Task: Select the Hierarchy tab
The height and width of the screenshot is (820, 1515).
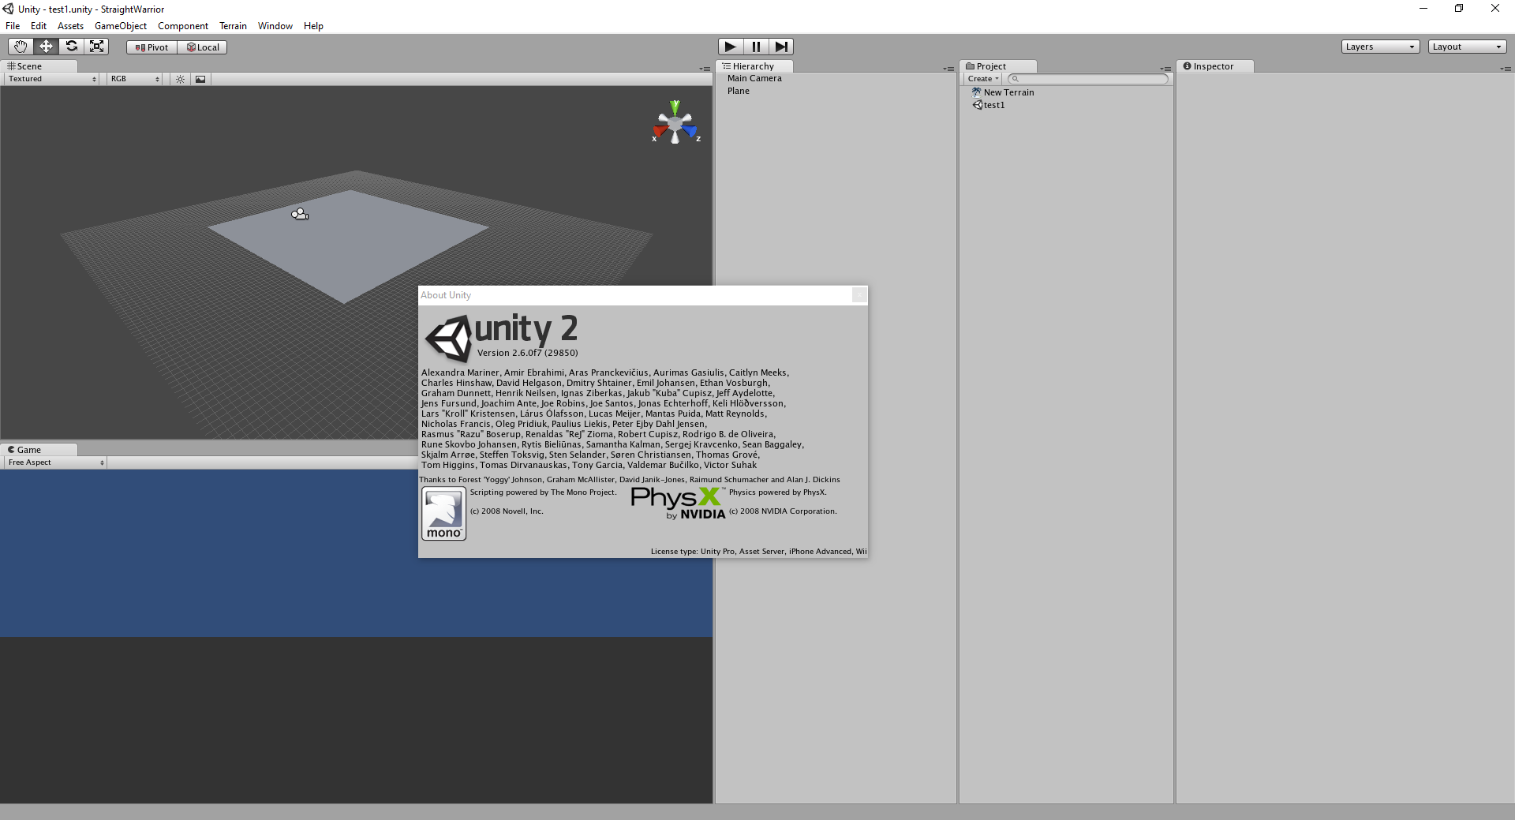Action: coord(754,66)
